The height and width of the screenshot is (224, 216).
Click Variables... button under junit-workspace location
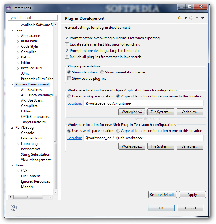point(190,146)
